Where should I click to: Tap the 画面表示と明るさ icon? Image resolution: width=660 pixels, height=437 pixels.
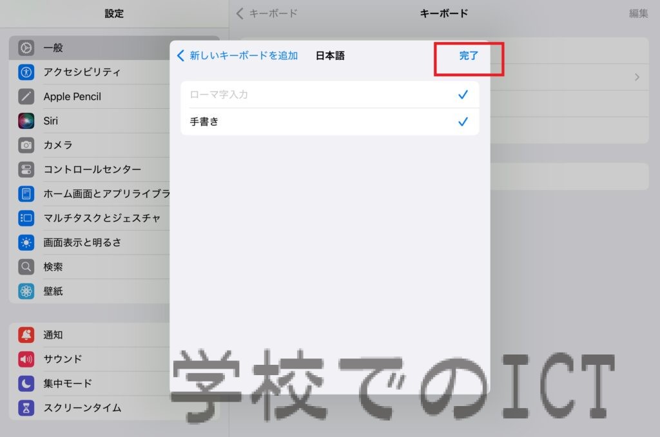[26, 242]
